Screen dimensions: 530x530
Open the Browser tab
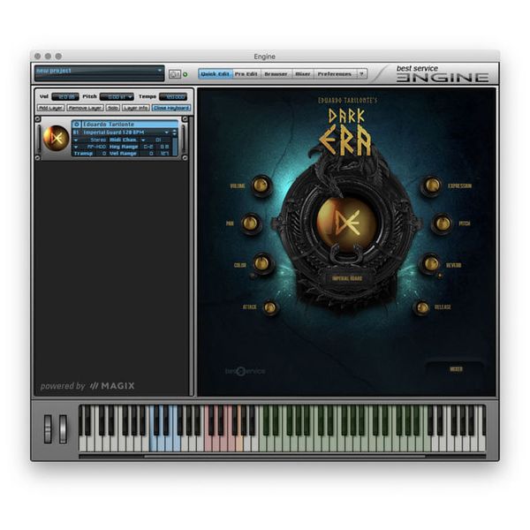pos(276,73)
